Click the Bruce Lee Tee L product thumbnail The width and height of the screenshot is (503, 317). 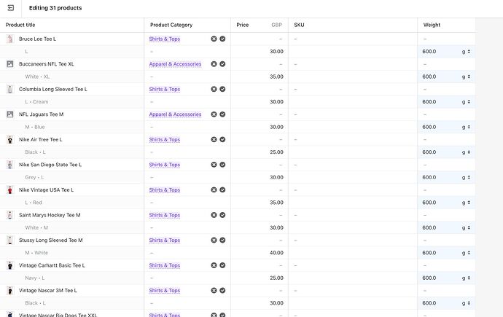pyautogui.click(x=10, y=39)
